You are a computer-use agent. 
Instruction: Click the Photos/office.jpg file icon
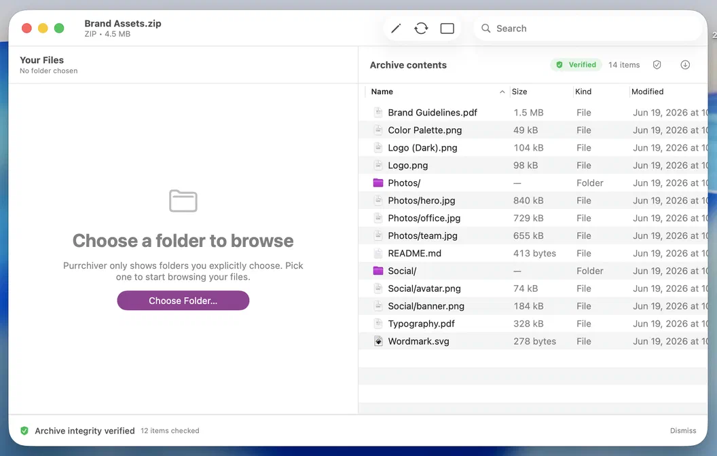[x=378, y=218]
